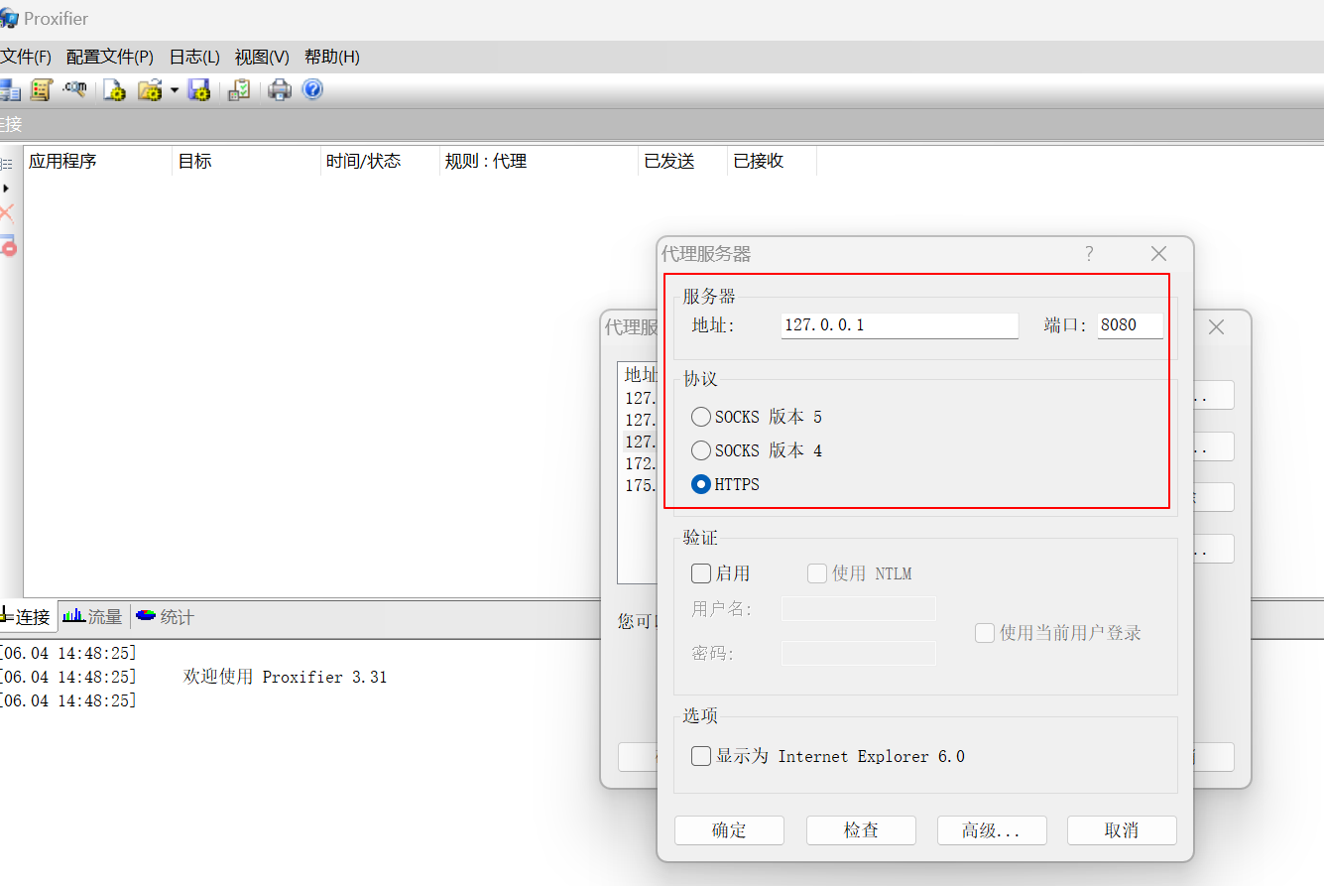The image size is (1324, 886).
Task: Enable authentication with the 启用 checkbox
Action: [701, 573]
